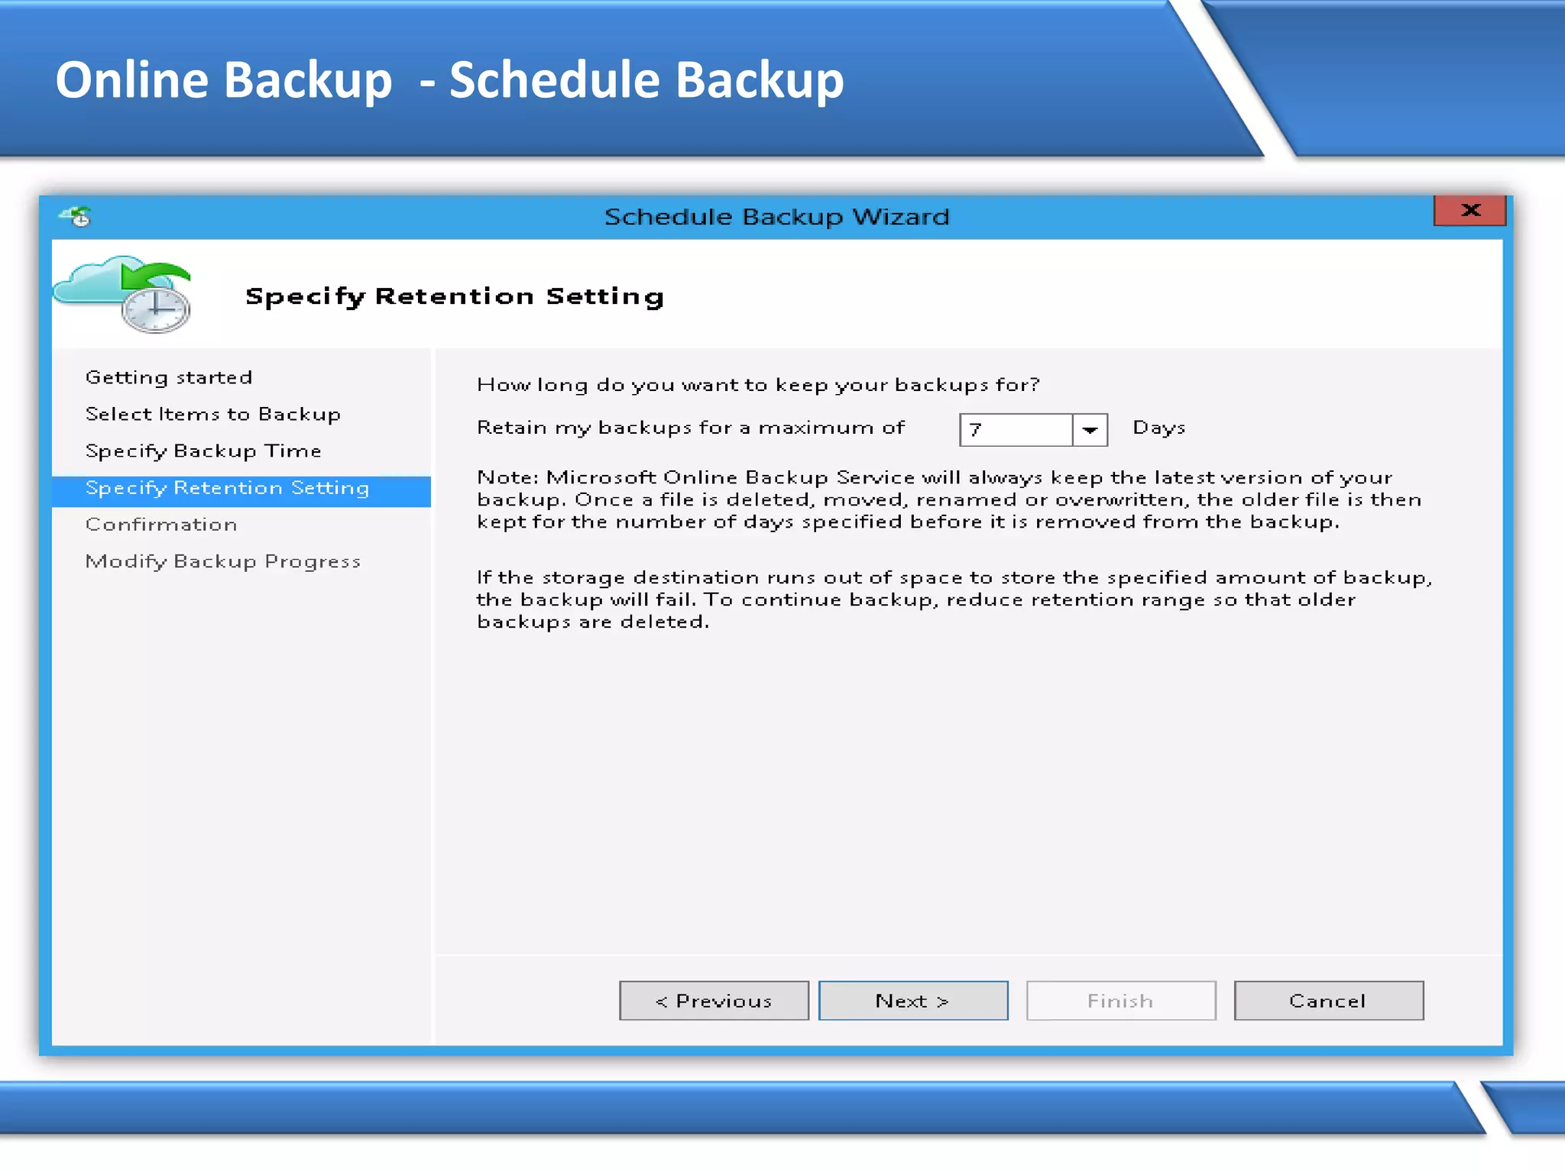Close the Schedule Backup Wizard window
This screenshot has height=1173, width=1565.
coord(1469,210)
